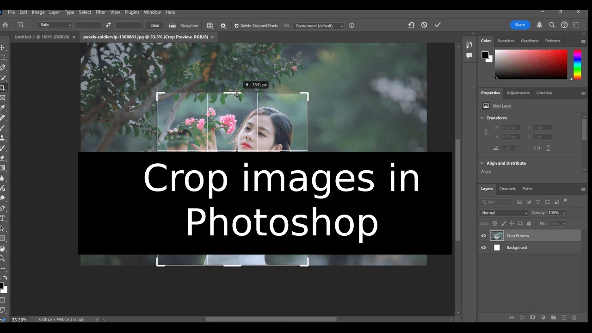Toggle lock transparent pixels
592x333 pixels.
494,223
